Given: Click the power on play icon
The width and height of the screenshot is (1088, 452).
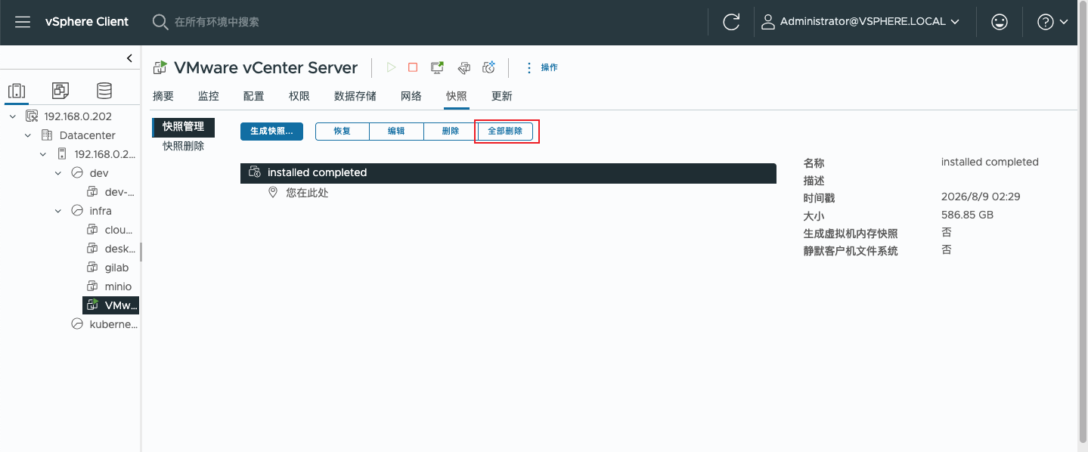Looking at the screenshot, I should [391, 67].
